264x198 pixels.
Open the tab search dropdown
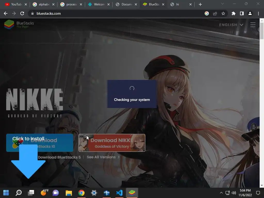pyautogui.click(x=222, y=4)
